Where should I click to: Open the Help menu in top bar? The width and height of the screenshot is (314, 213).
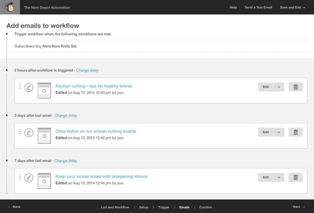tap(233, 7)
